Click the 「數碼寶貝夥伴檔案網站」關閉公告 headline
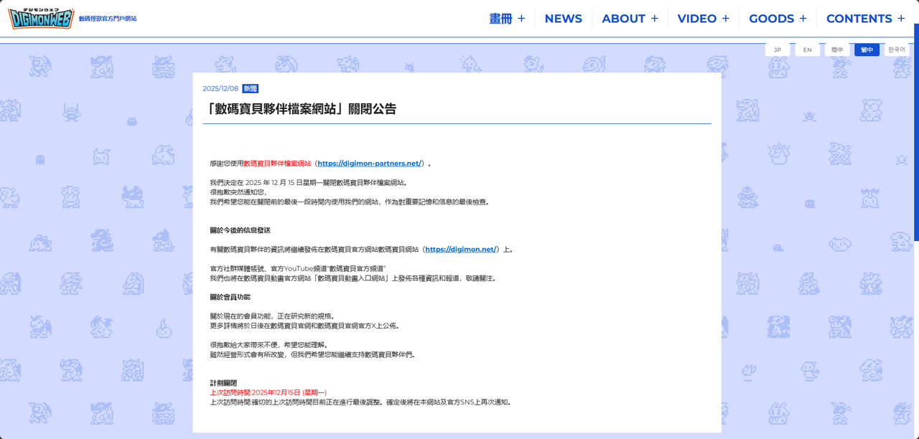Viewport: 919px width, 439px height. (x=300, y=109)
